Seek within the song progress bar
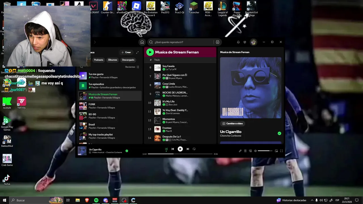This screenshot has width=363, height=204. point(180,154)
